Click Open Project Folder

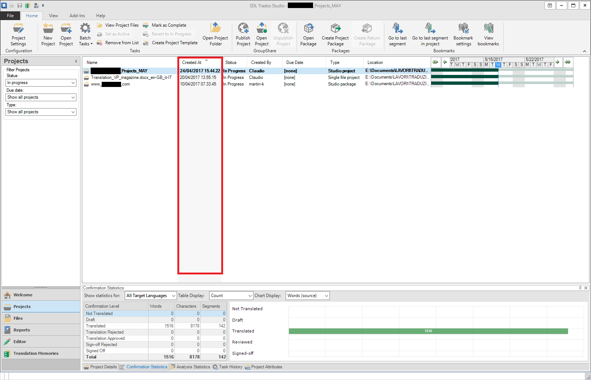215,35
